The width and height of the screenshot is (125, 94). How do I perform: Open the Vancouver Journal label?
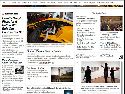(33, 49)
